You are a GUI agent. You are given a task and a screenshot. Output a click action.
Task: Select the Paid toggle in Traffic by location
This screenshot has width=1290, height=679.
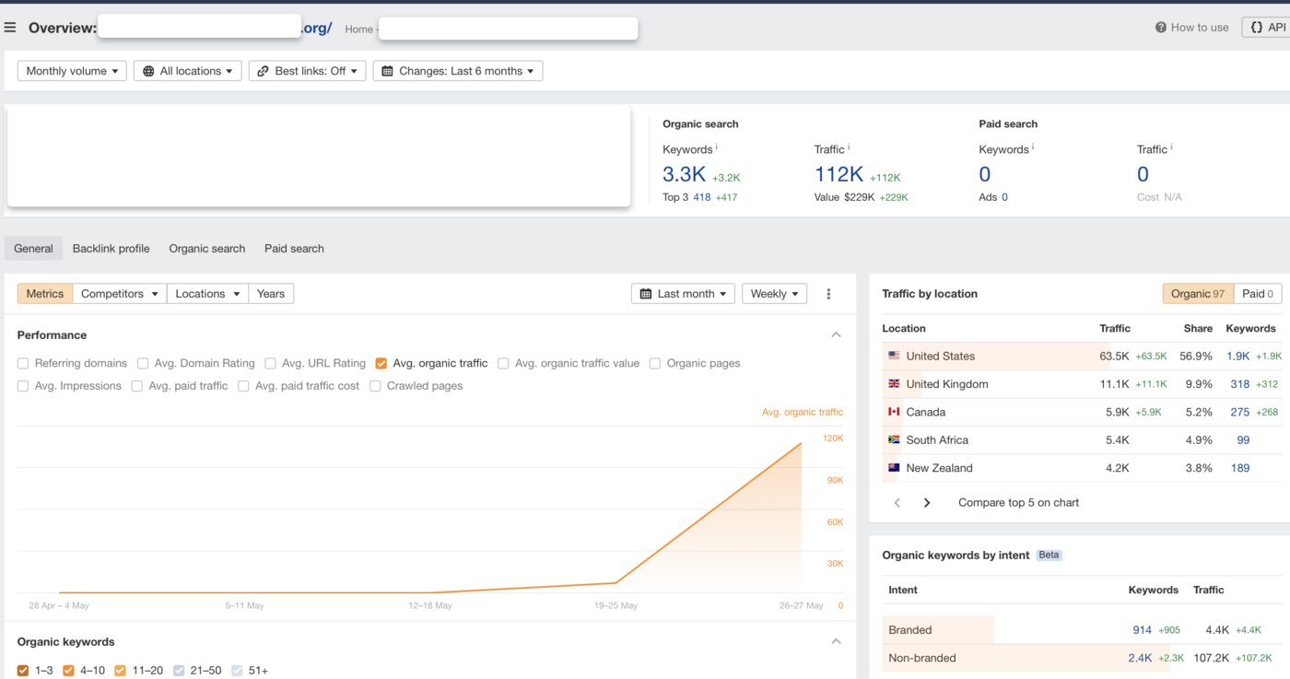click(1257, 294)
